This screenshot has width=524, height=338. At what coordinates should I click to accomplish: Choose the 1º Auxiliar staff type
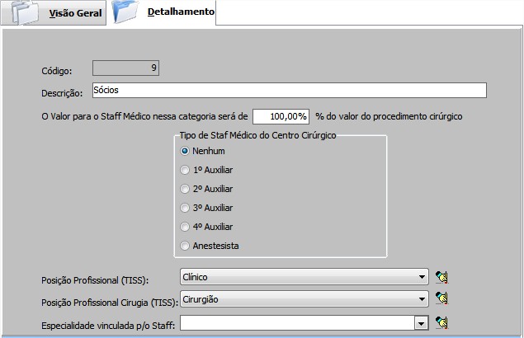click(x=186, y=170)
